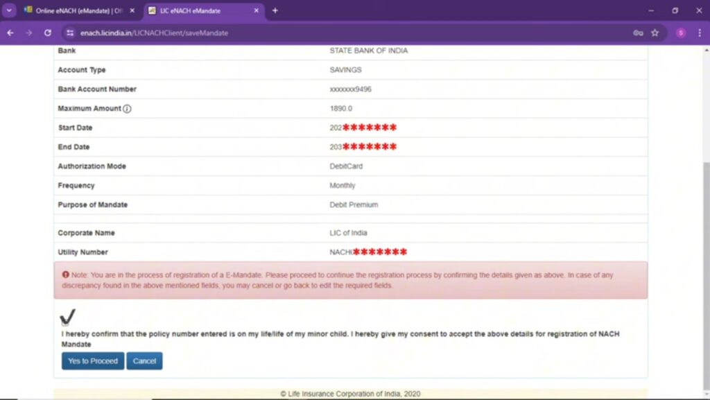Tick the consent confirmation checkbox

click(65, 322)
